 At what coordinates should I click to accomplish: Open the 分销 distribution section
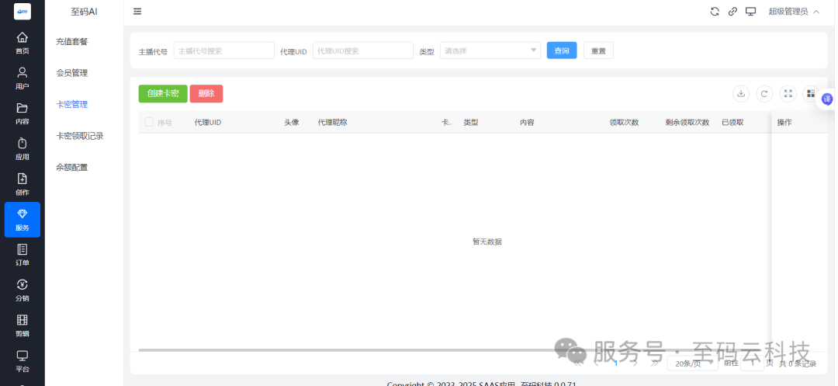tap(22, 290)
